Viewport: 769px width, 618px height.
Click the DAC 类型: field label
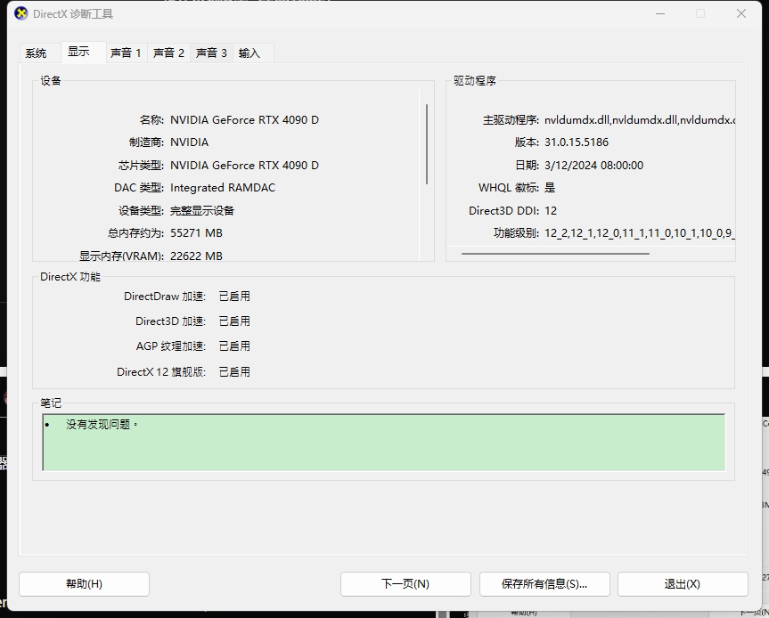(x=139, y=188)
